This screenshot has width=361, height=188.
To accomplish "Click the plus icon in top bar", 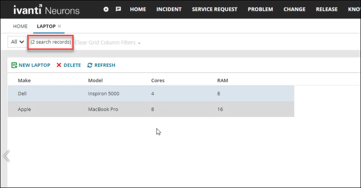I will 106,9.
